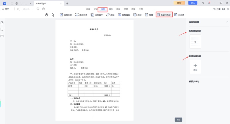The height and width of the screenshot is (124, 230).
Task: Select the arrow pointer tool
Action: pyautogui.click(x=53, y=15)
